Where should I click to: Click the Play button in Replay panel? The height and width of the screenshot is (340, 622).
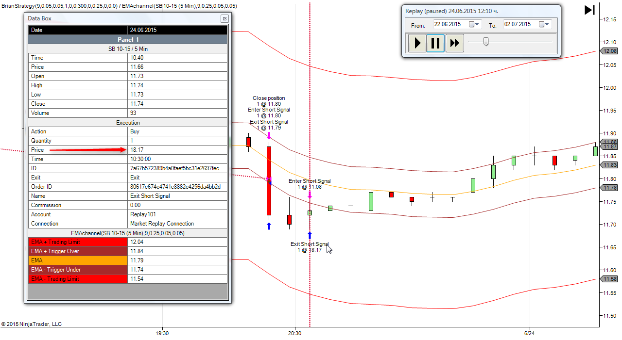point(417,43)
